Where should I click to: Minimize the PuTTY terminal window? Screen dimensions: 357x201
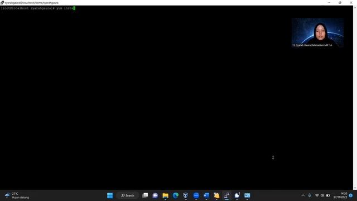coord(329,3)
